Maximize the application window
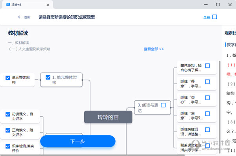 point(218,5)
